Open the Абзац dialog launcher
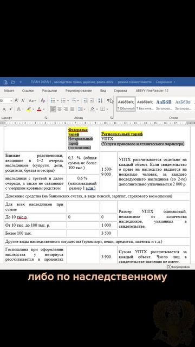The width and height of the screenshot is (195, 347). (x=112, y=118)
